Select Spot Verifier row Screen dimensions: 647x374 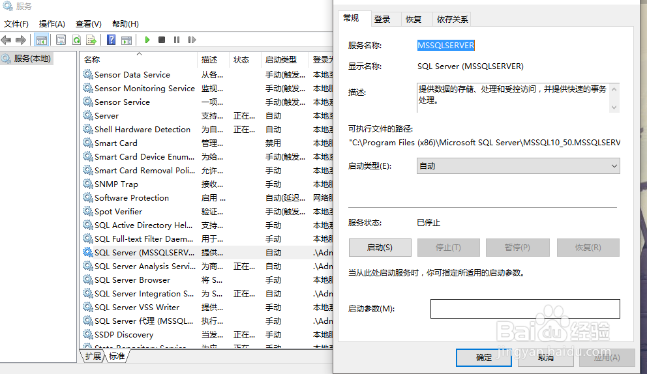tap(207, 211)
